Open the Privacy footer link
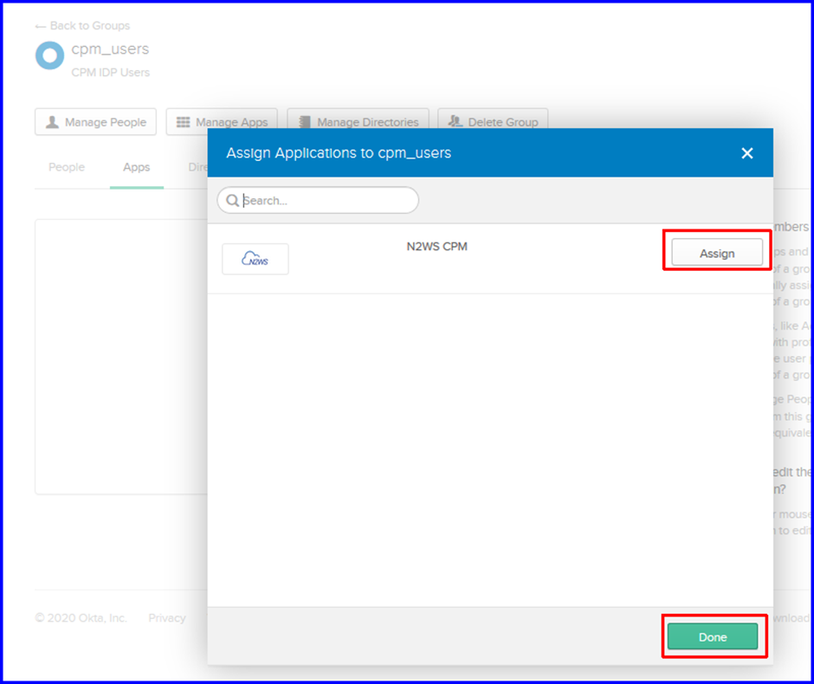This screenshot has width=814, height=684. (x=167, y=617)
